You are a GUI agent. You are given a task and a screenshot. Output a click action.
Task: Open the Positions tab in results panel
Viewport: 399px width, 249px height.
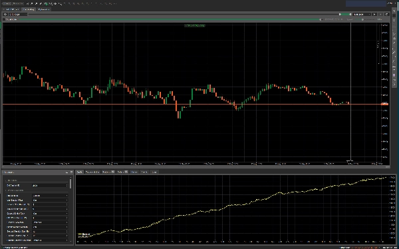[x=108, y=172]
